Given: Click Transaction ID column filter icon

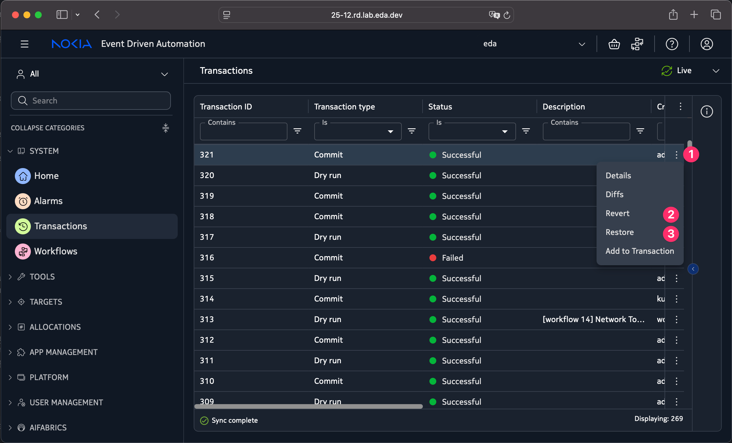Looking at the screenshot, I should [297, 131].
